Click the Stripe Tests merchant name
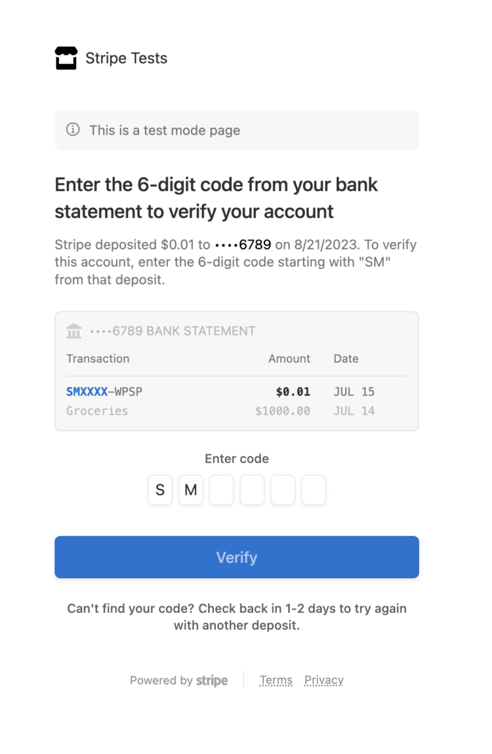The height and width of the screenshot is (754, 492). click(x=126, y=58)
